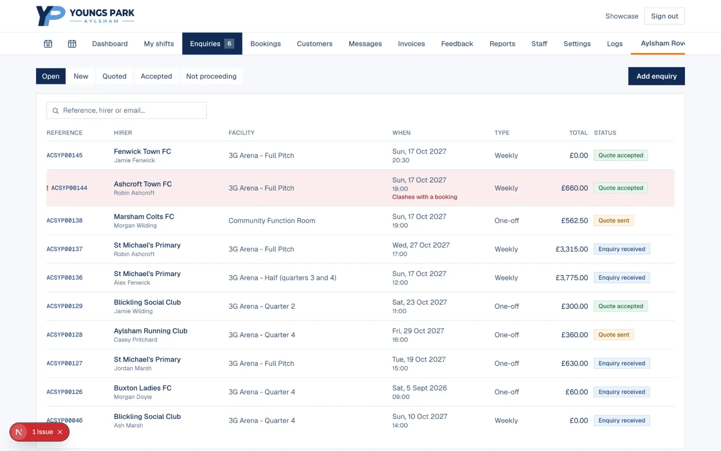Open the grid calendar icon next to Dashboard
This screenshot has height=451, width=721.
[72, 44]
